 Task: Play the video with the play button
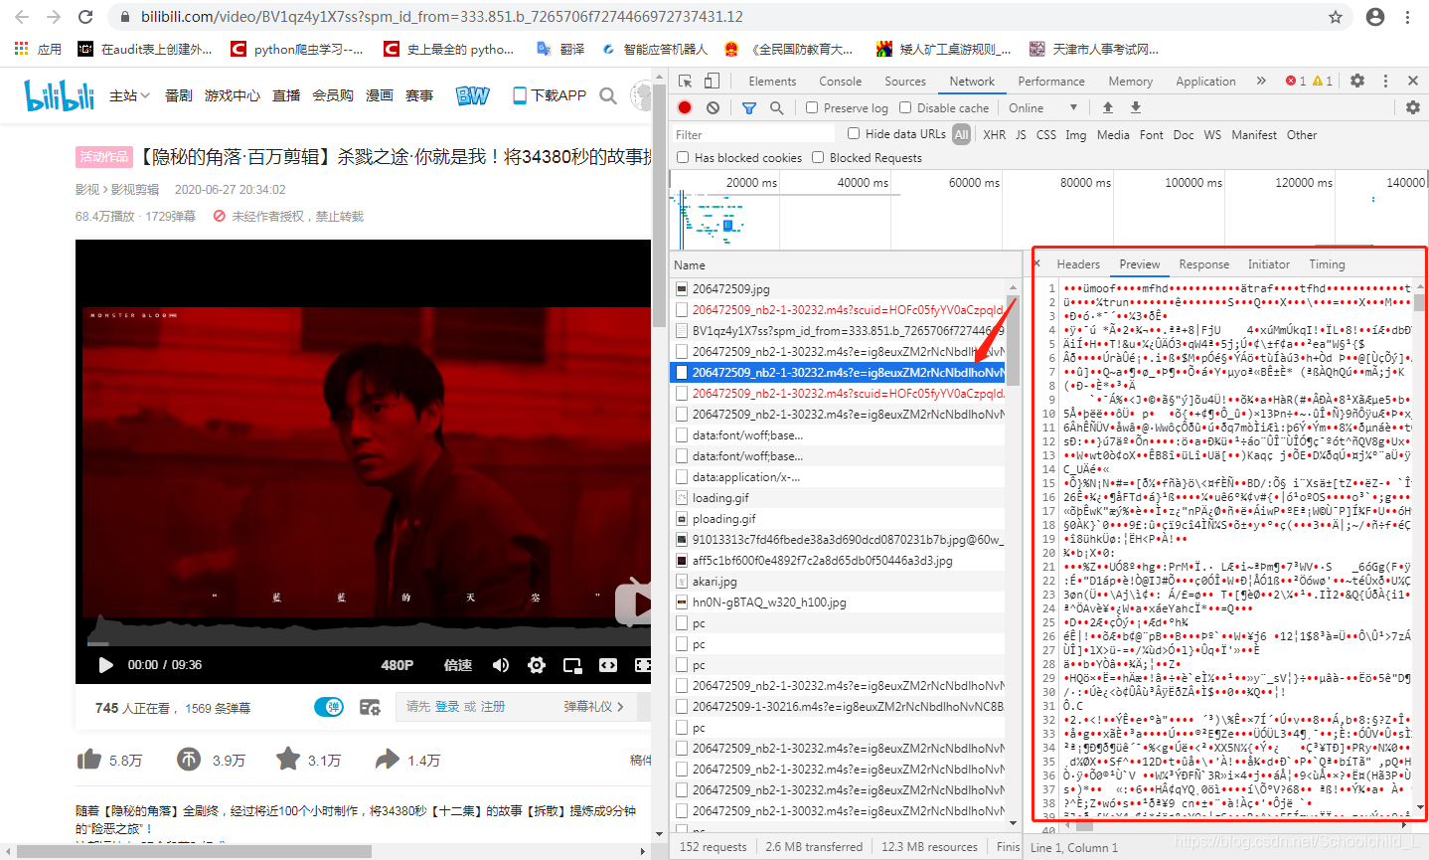(x=105, y=665)
